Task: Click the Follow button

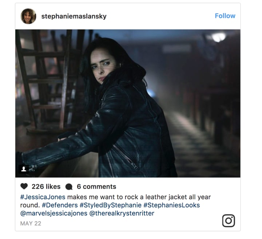Action: point(225,16)
